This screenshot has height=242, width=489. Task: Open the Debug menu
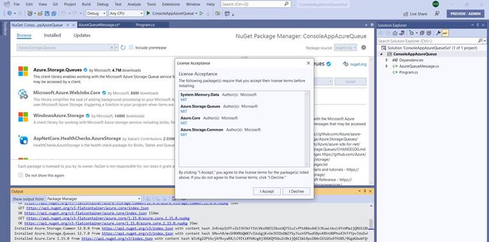point(103,4)
